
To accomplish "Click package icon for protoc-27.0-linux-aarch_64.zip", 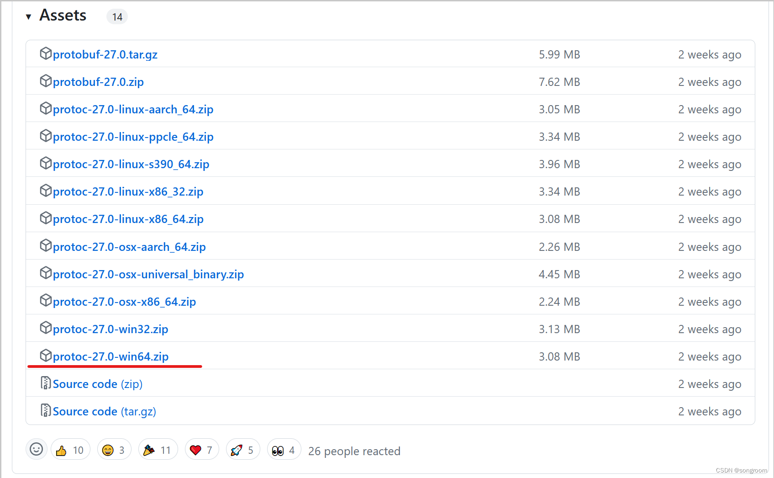I will pos(46,108).
